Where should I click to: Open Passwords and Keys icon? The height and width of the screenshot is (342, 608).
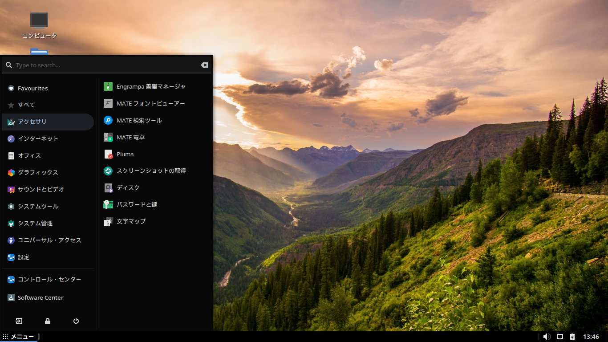coord(108,204)
